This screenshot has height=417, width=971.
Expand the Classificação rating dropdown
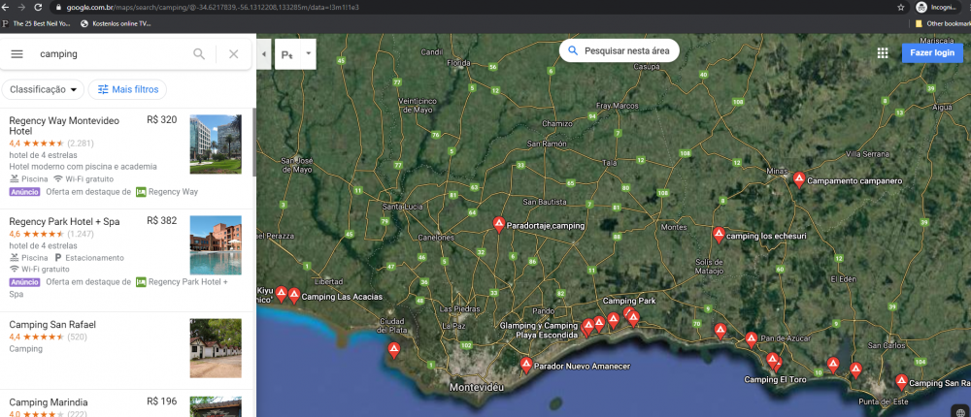coord(44,89)
